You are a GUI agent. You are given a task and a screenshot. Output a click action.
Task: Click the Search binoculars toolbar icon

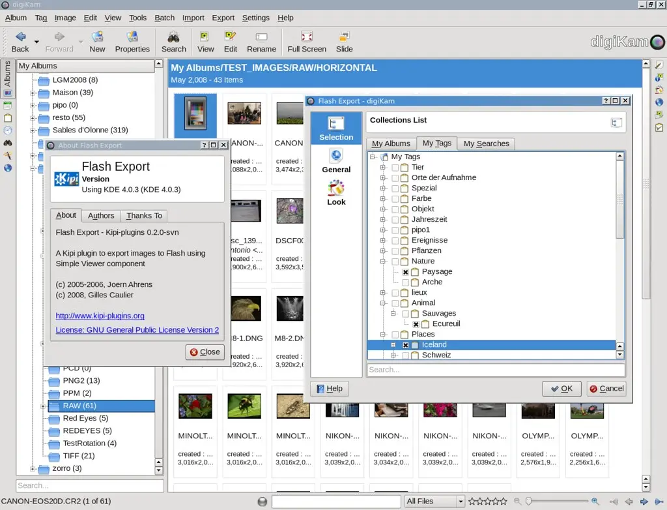coord(173,37)
